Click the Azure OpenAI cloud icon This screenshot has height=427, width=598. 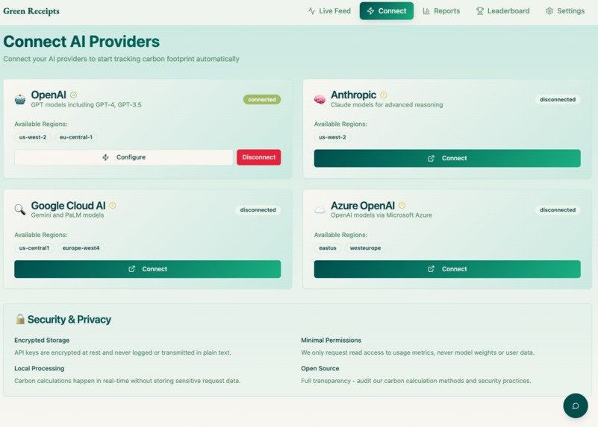320,209
